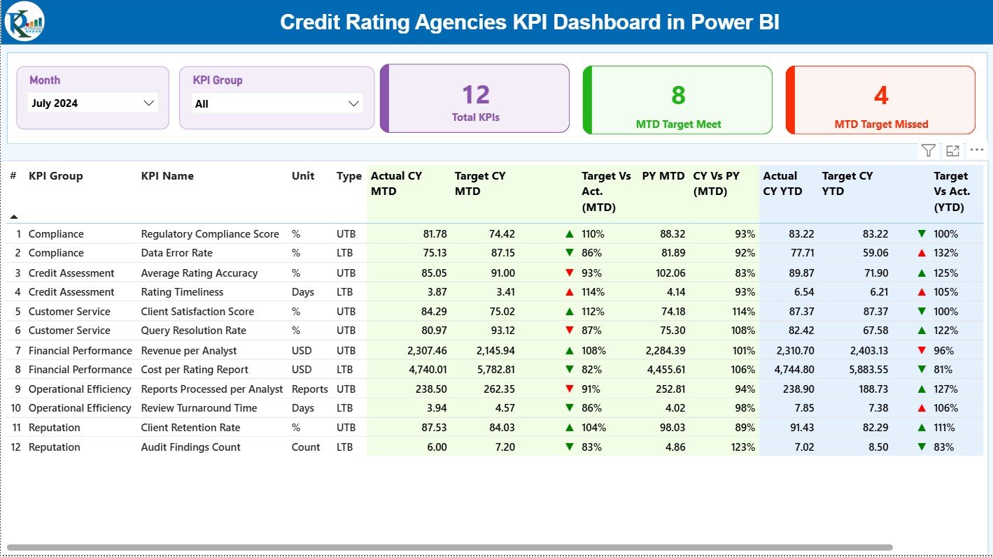The height and width of the screenshot is (557, 993).
Task: Click the 8 MTD Target Meet card
Action: (677, 99)
